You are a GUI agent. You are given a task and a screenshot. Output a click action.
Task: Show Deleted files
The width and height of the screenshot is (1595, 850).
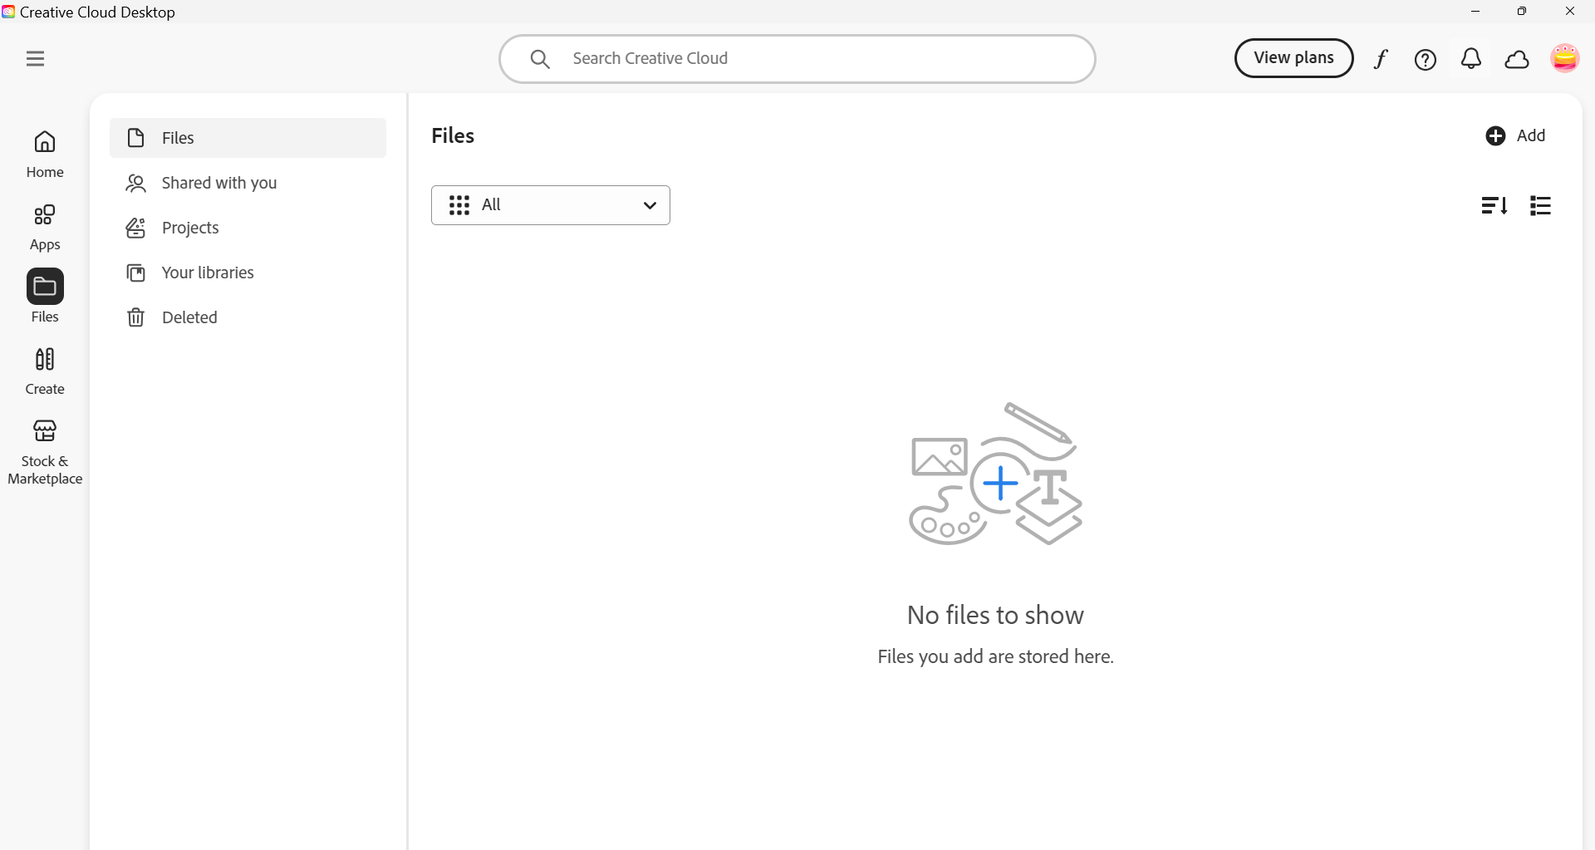tap(189, 317)
